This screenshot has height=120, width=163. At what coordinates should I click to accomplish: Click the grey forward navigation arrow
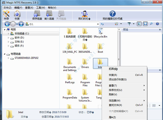[x=13, y=24]
